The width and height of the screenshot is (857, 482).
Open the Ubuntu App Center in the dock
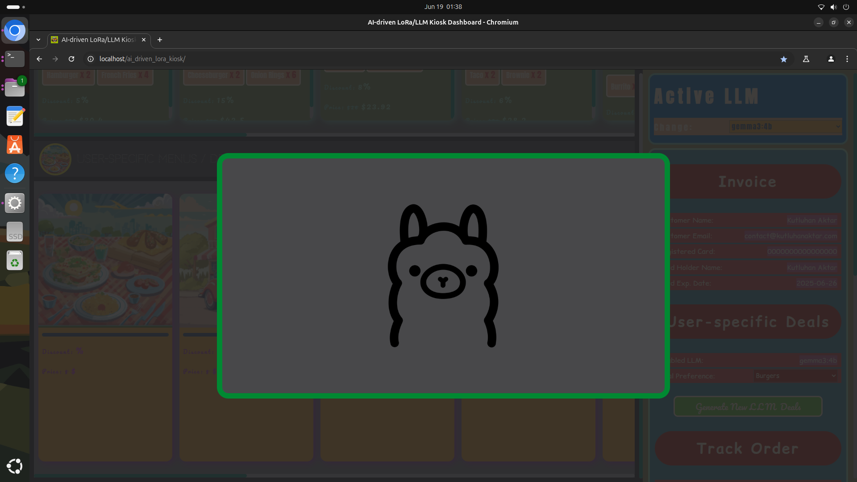point(15,145)
